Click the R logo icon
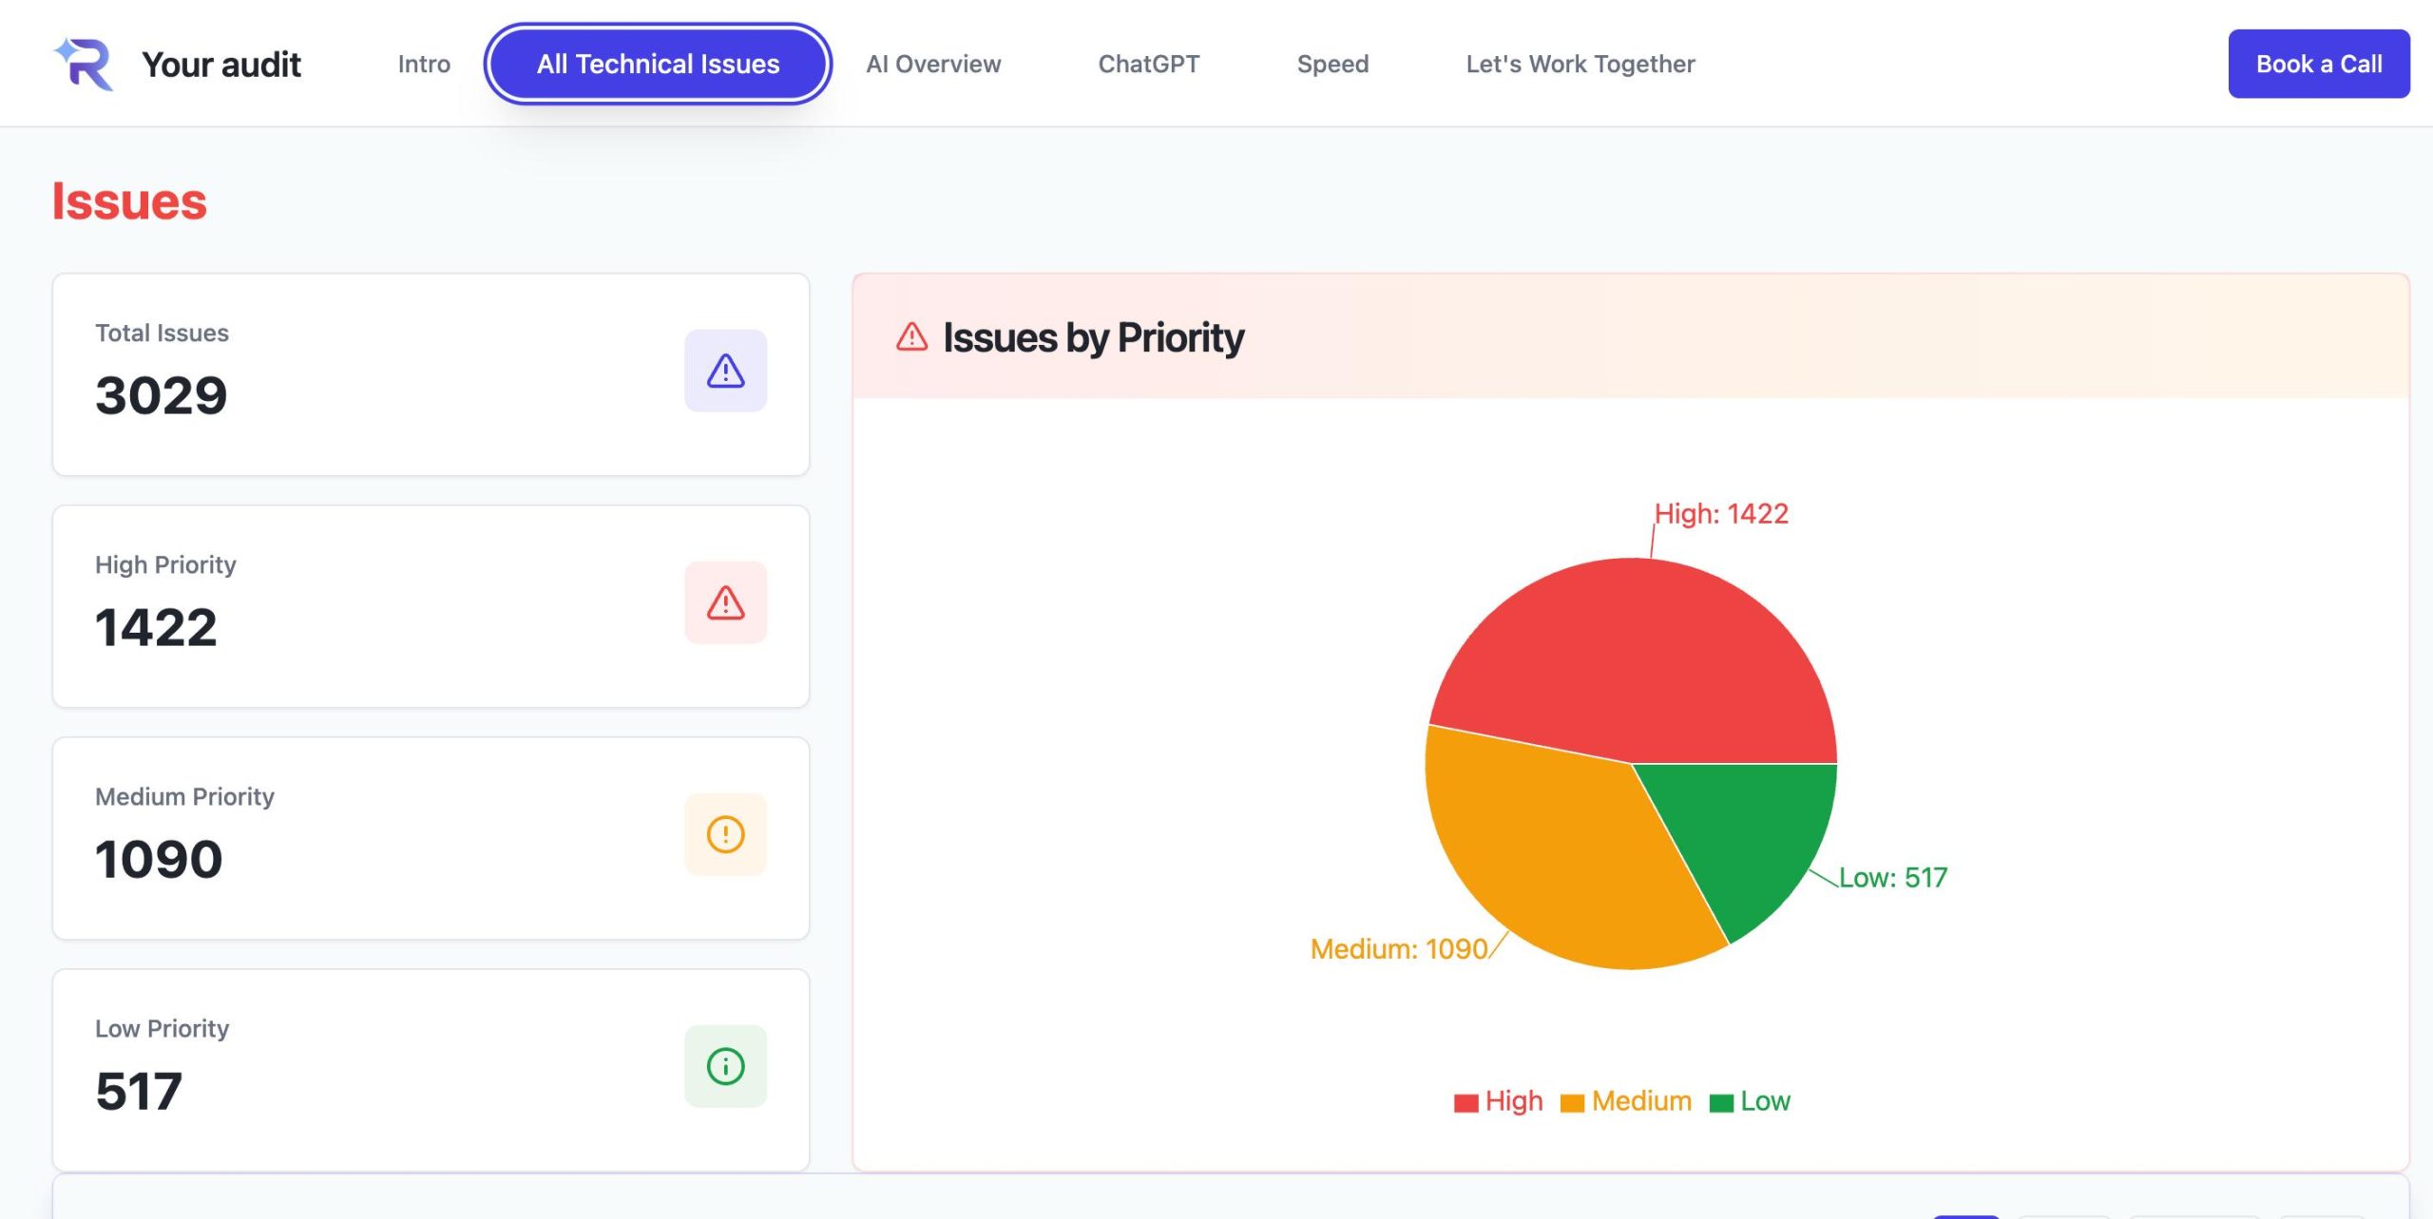 pyautogui.click(x=85, y=64)
